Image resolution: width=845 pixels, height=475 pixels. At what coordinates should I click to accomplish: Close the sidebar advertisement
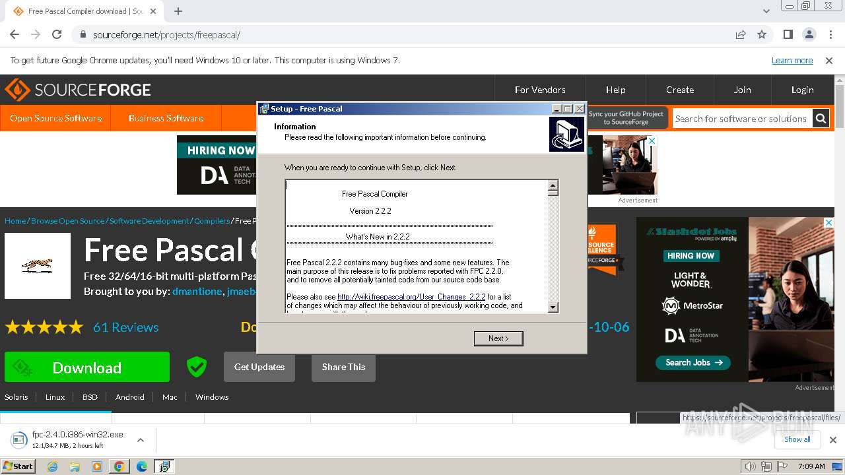(x=828, y=223)
